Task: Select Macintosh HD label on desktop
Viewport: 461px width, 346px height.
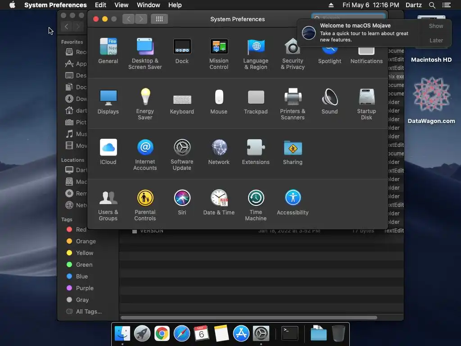Action: pos(431,60)
